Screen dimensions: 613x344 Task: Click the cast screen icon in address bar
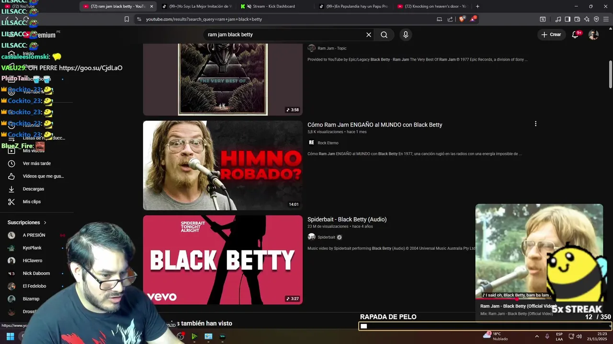click(439, 19)
